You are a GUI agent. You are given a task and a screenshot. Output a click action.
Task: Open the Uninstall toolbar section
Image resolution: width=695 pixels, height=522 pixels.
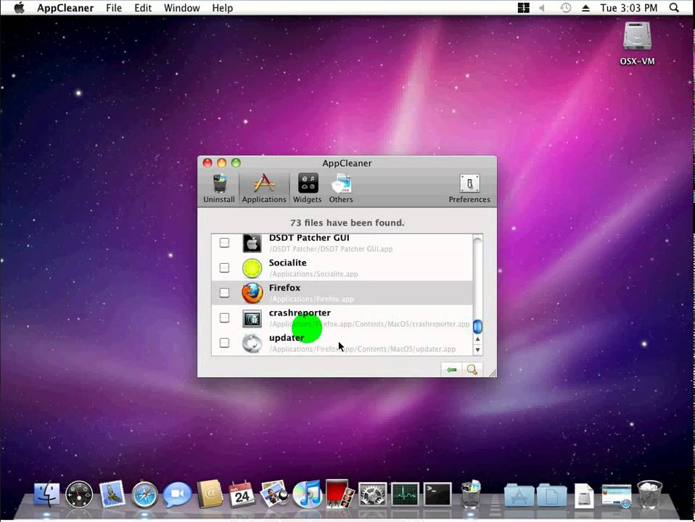tap(219, 188)
